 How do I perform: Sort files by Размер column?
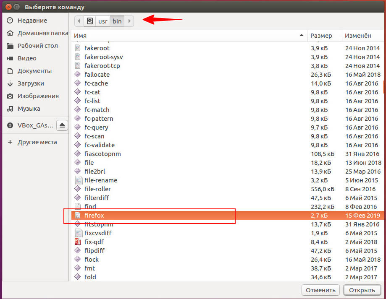point(325,36)
